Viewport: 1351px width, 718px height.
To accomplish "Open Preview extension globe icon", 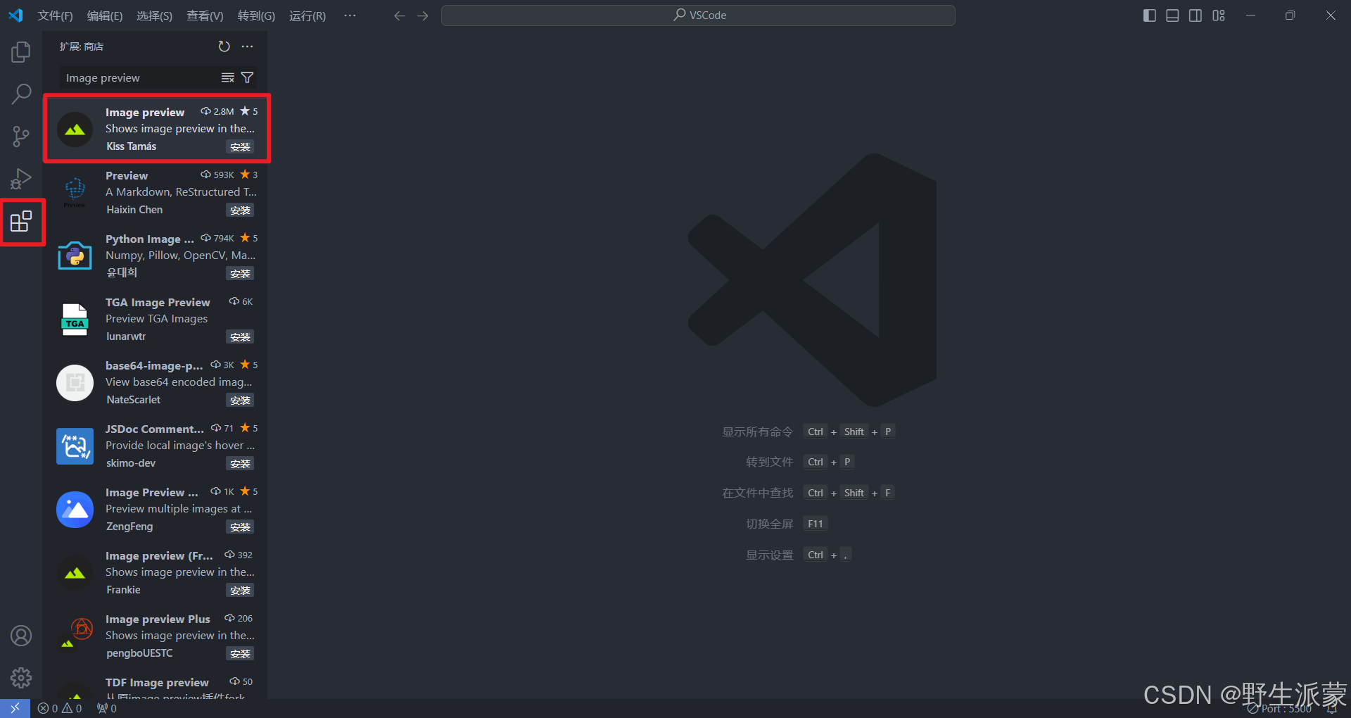I will tap(75, 191).
